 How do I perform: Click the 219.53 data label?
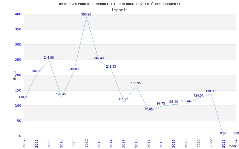tap(111, 66)
